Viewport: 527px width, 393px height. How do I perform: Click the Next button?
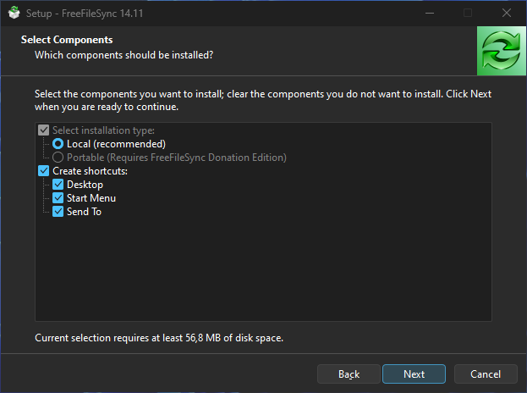click(x=414, y=374)
